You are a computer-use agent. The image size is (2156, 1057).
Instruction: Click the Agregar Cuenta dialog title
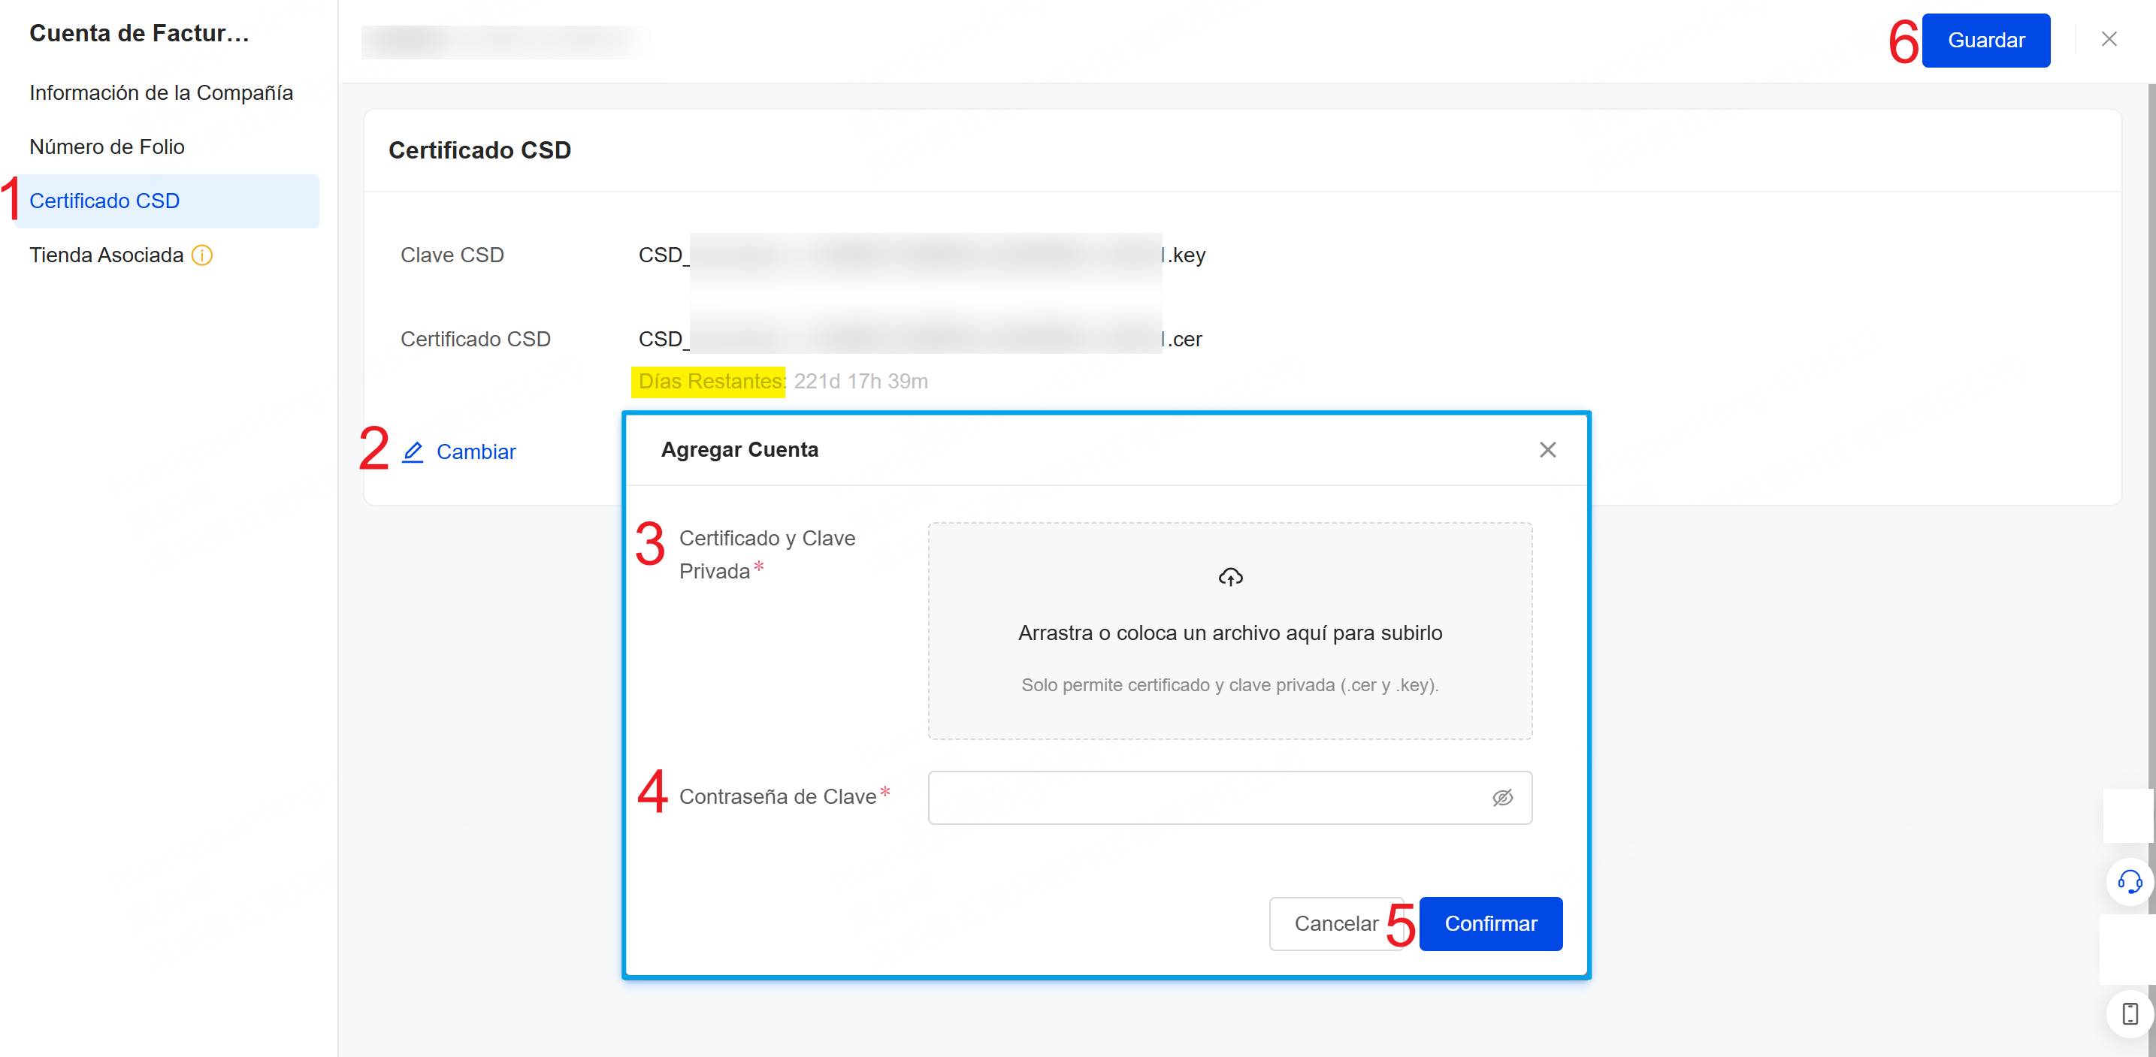coord(739,450)
